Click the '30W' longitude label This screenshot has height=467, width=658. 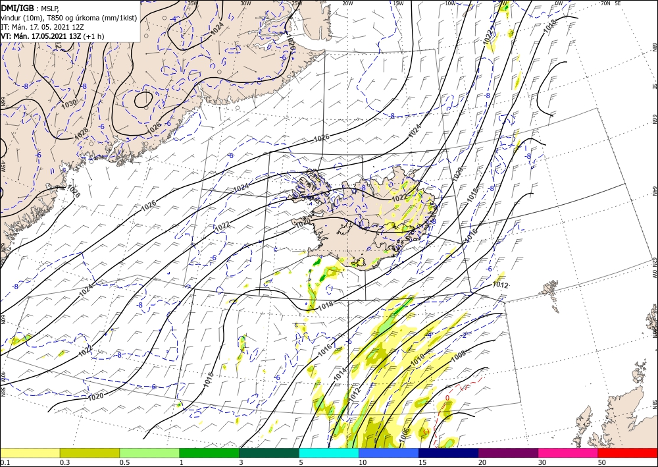point(246,3)
